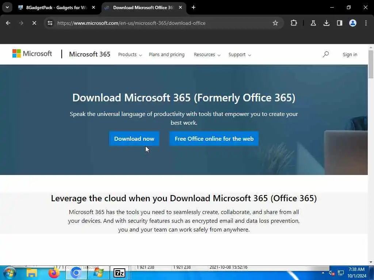Expand the Support menu

click(240, 55)
